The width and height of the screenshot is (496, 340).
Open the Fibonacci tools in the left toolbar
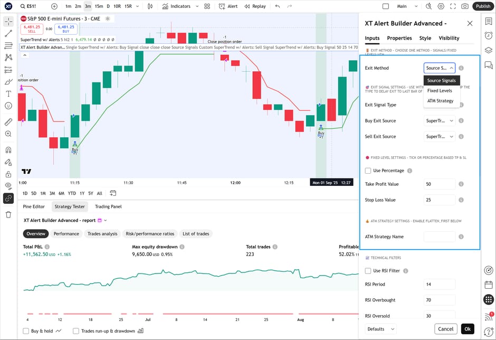[x=8, y=45]
